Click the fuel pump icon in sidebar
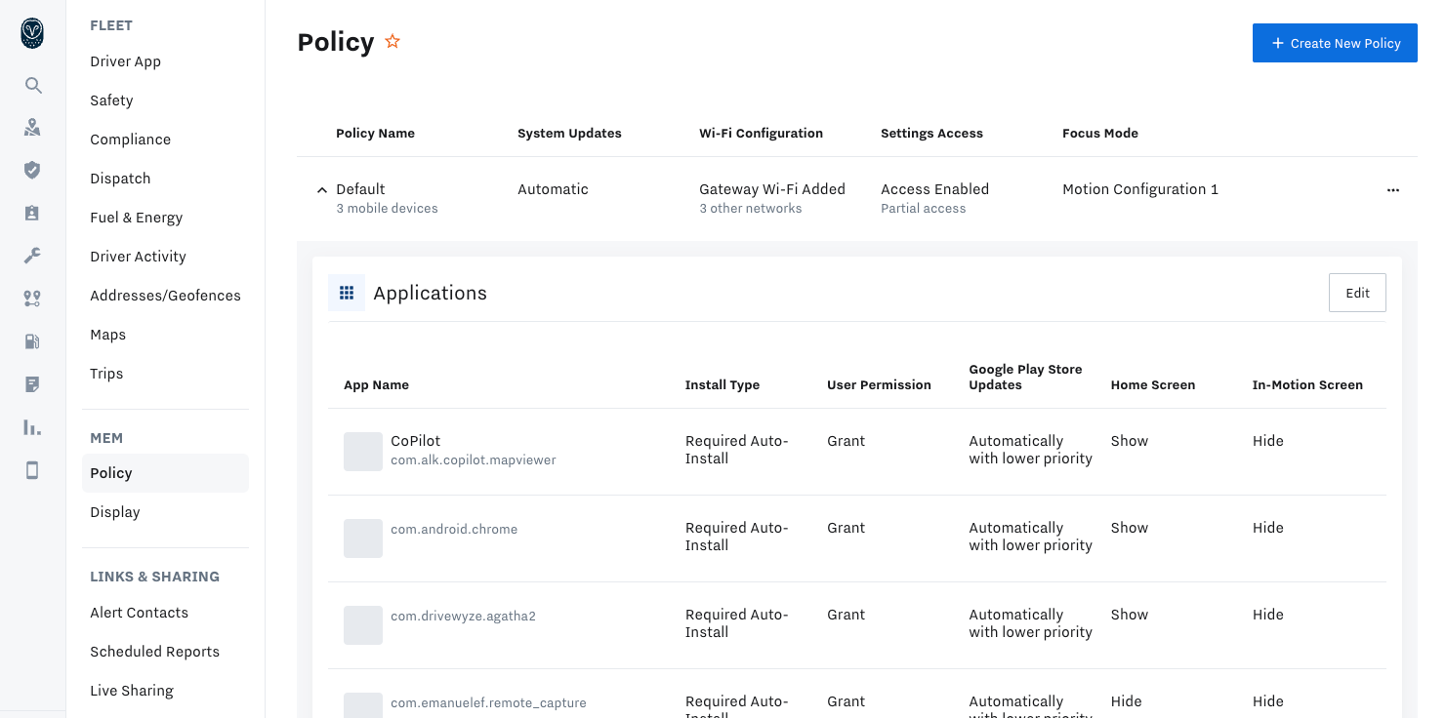 (x=32, y=340)
